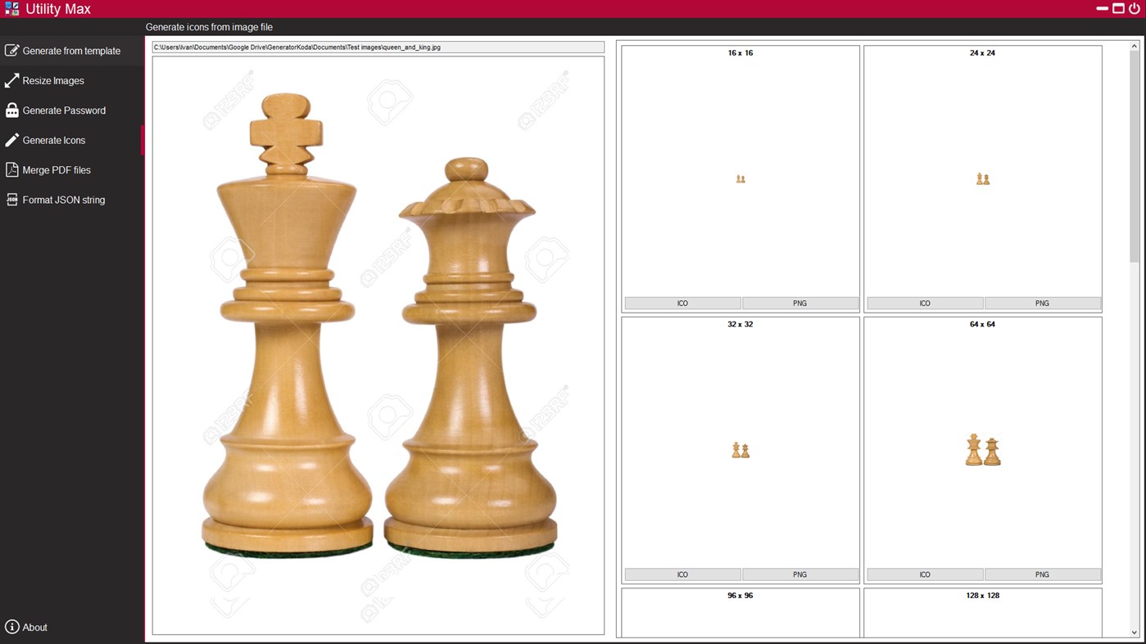Image resolution: width=1146 pixels, height=644 pixels.
Task: Open the About page label
Action: (x=34, y=628)
